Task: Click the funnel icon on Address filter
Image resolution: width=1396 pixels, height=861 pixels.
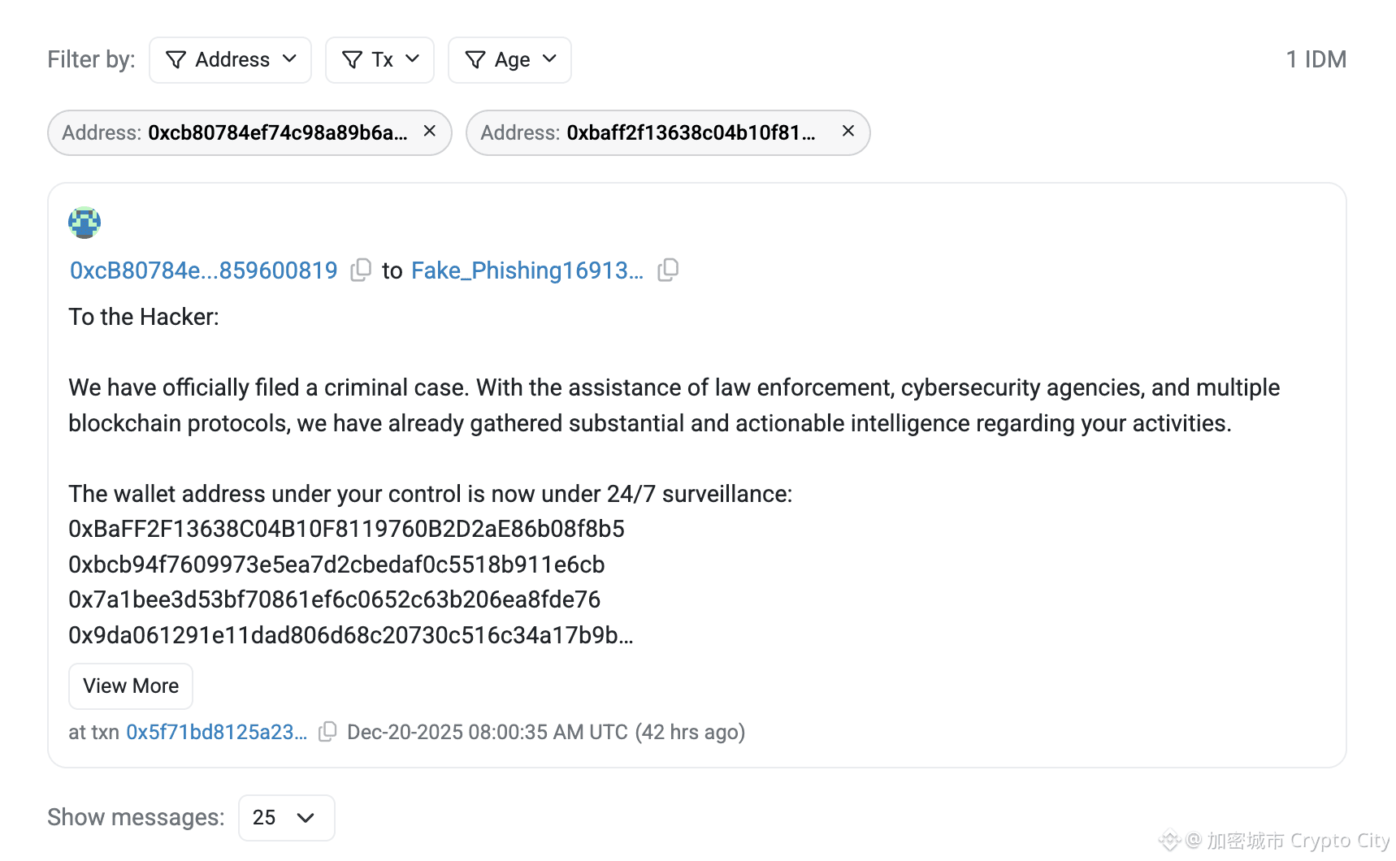Action: pyautogui.click(x=176, y=60)
